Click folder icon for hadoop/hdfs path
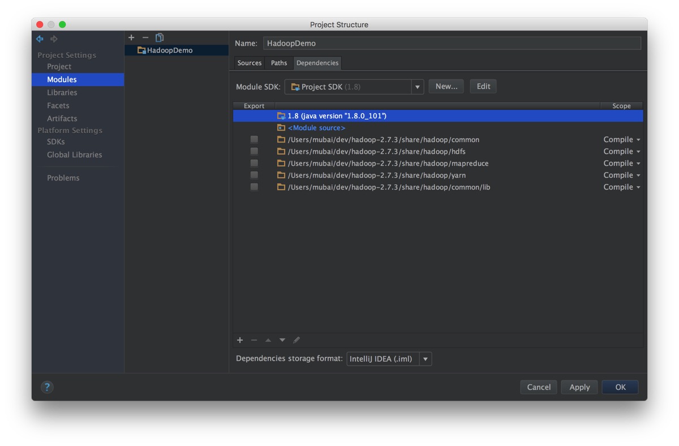The width and height of the screenshot is (679, 446). (281, 152)
